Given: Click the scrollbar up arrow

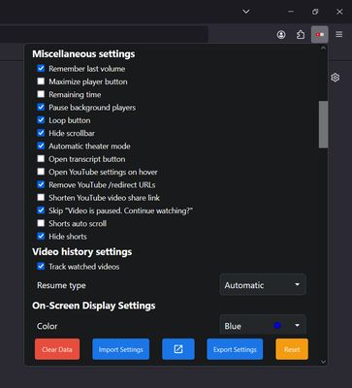Looking at the screenshot, I should tap(323, 48).
